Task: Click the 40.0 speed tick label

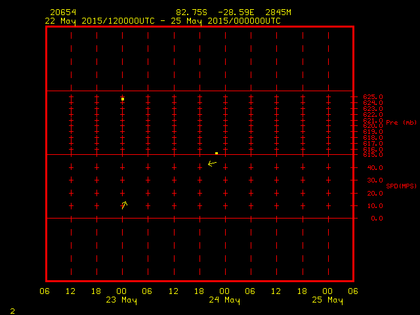Action: [x=375, y=168]
